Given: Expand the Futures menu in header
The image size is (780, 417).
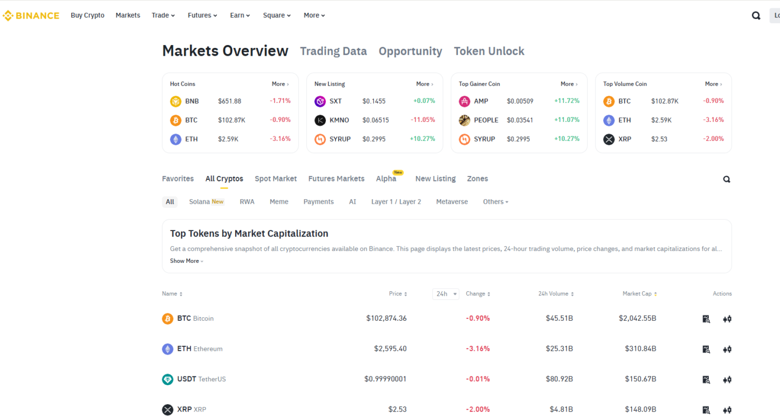Looking at the screenshot, I should tap(203, 16).
